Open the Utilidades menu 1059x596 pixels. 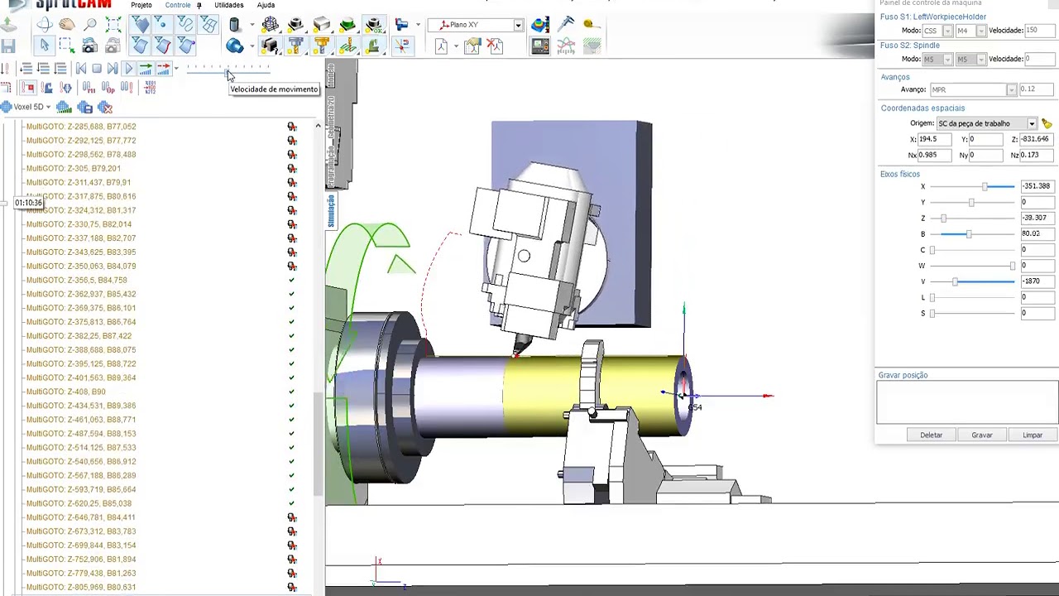coord(229,5)
